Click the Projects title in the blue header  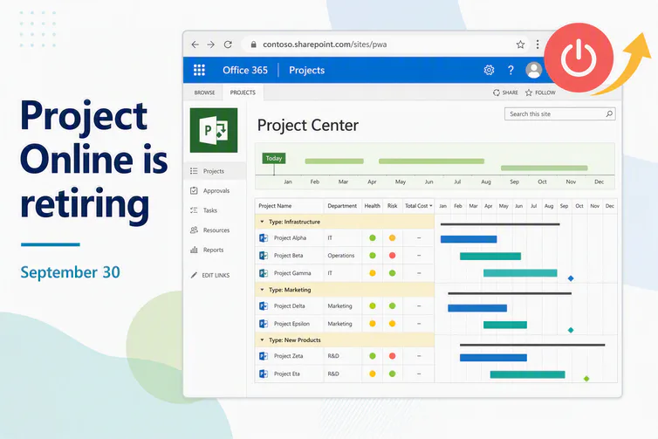[307, 70]
